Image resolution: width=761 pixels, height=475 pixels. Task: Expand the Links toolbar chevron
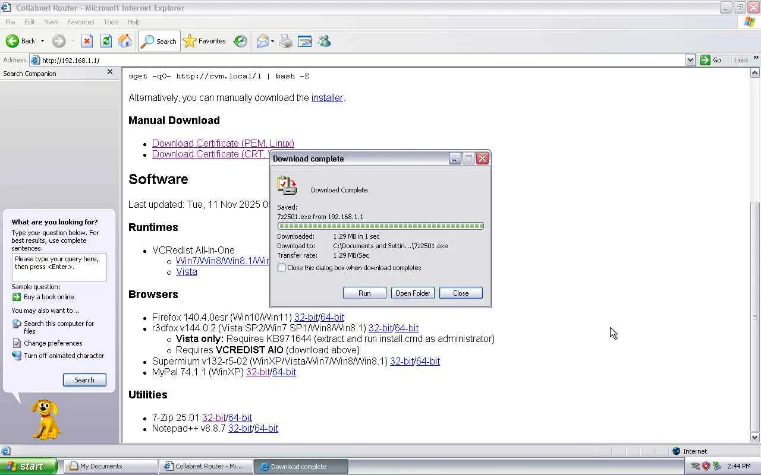[756, 58]
